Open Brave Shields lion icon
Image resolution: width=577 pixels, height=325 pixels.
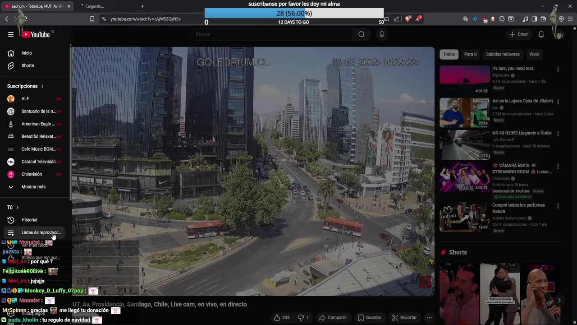(408, 19)
